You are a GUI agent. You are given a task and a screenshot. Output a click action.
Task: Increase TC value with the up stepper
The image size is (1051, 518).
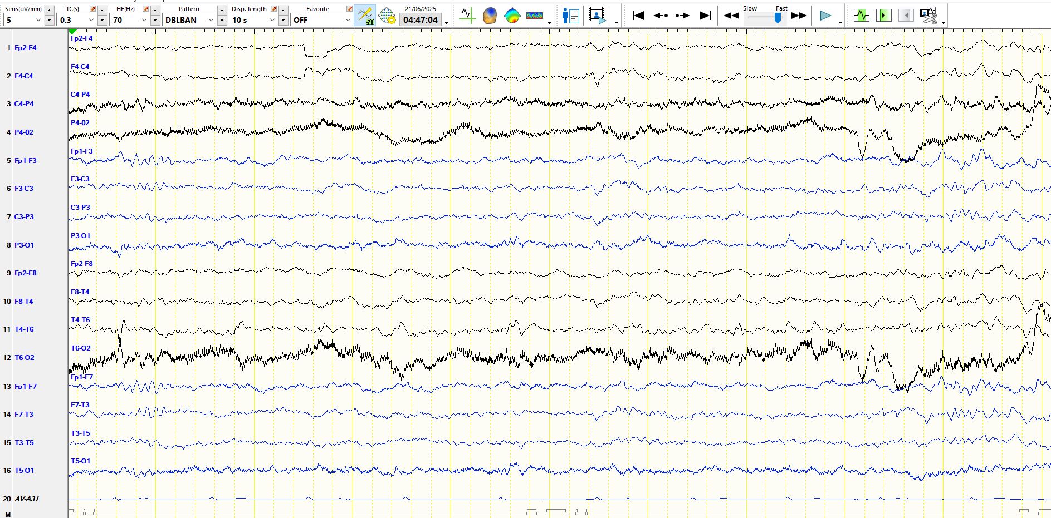click(x=102, y=10)
